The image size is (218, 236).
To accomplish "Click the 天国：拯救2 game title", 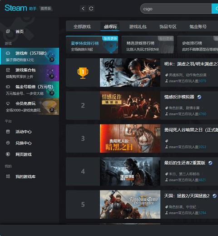I will click(187, 196).
